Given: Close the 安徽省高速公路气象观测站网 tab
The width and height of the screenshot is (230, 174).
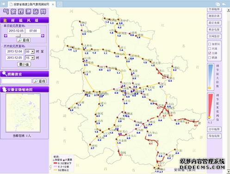Looking at the screenshot, I should pyautogui.click(x=53, y=5).
